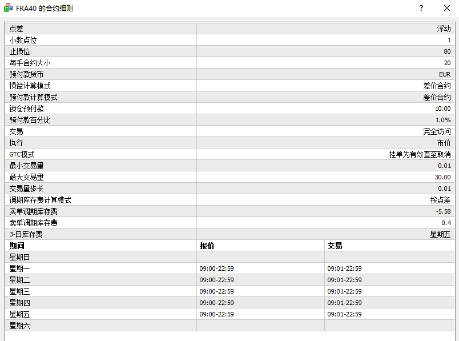Viewport: 459px width, 341px height.
Task: Click the 最大交易量 value 30.00
Action: click(x=442, y=177)
